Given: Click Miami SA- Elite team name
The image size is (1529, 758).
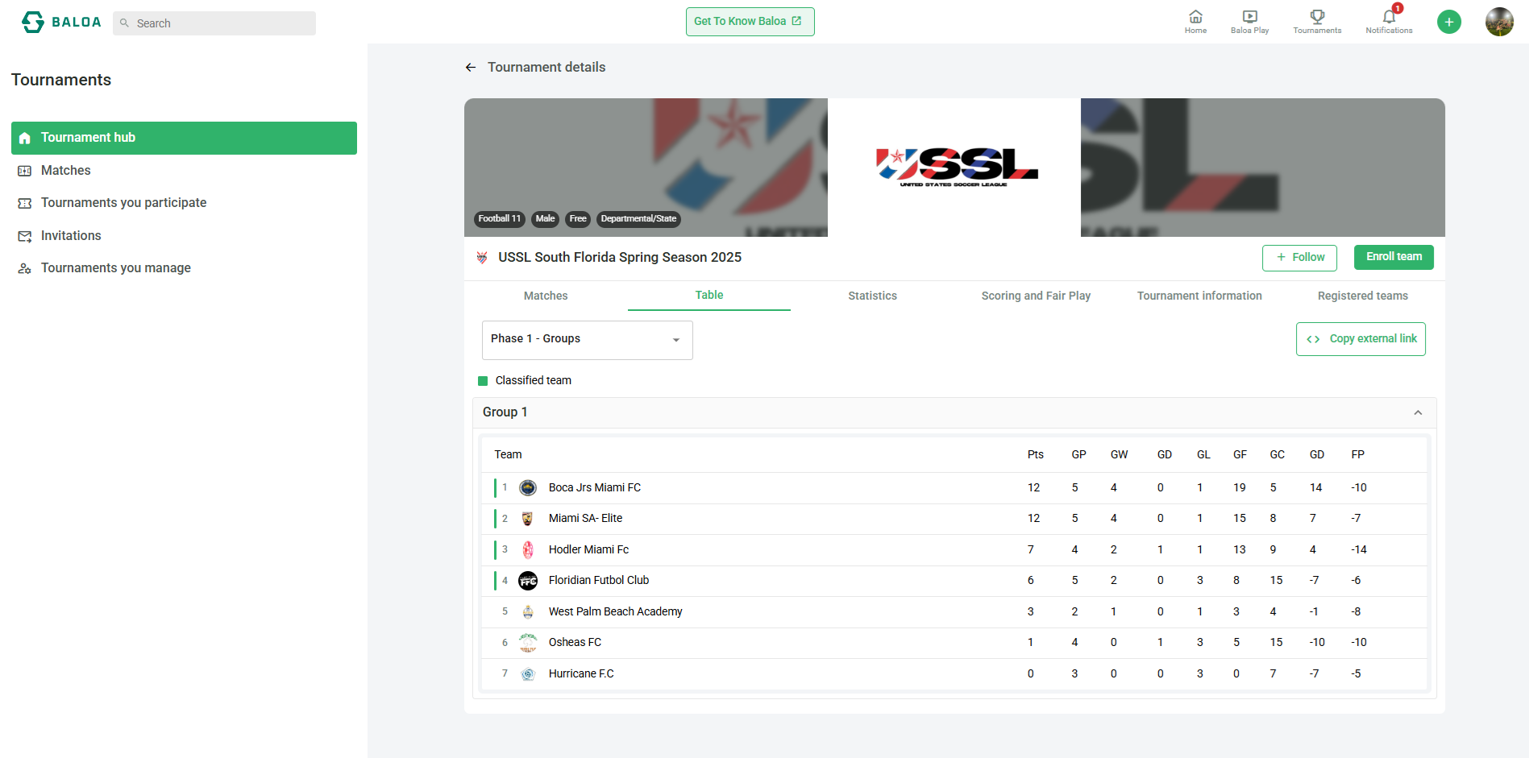Looking at the screenshot, I should [x=585, y=519].
